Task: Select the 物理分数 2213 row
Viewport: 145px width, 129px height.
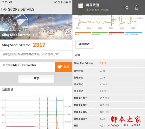Action: tap(109, 78)
